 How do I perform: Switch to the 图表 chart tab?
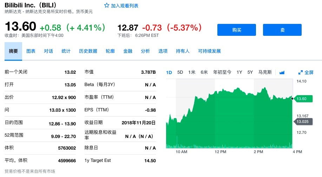tap(31, 51)
